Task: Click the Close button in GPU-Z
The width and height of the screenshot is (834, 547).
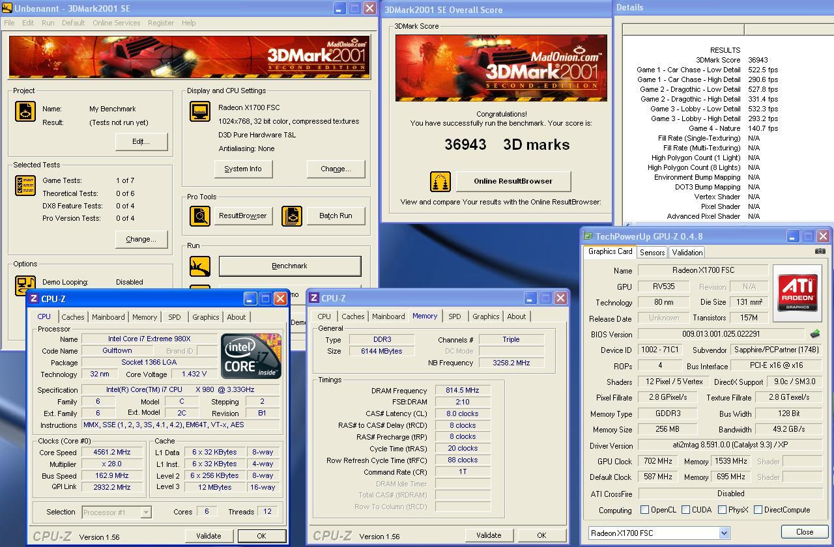Action: pos(805,532)
